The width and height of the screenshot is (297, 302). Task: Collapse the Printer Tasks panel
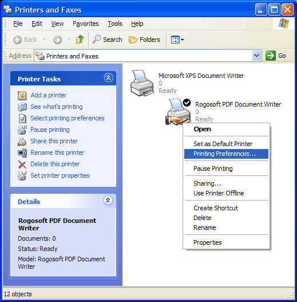(x=109, y=78)
